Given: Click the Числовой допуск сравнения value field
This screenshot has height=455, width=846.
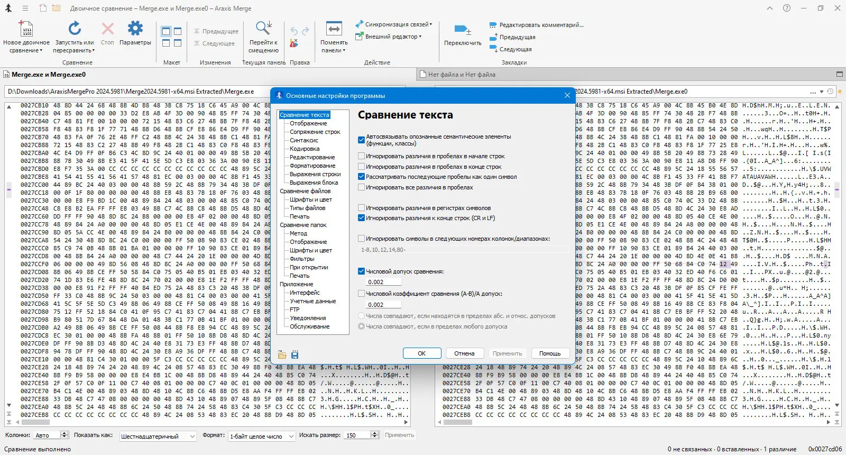Looking at the screenshot, I should click(x=383, y=282).
